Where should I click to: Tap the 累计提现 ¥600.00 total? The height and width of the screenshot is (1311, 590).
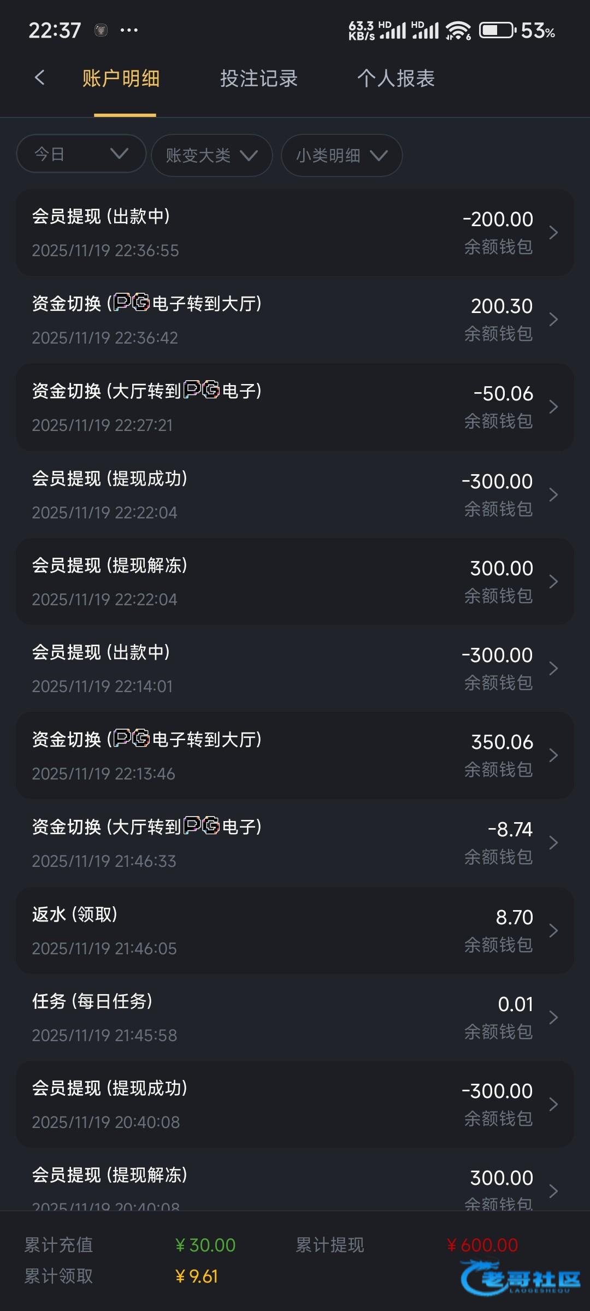click(x=482, y=1245)
